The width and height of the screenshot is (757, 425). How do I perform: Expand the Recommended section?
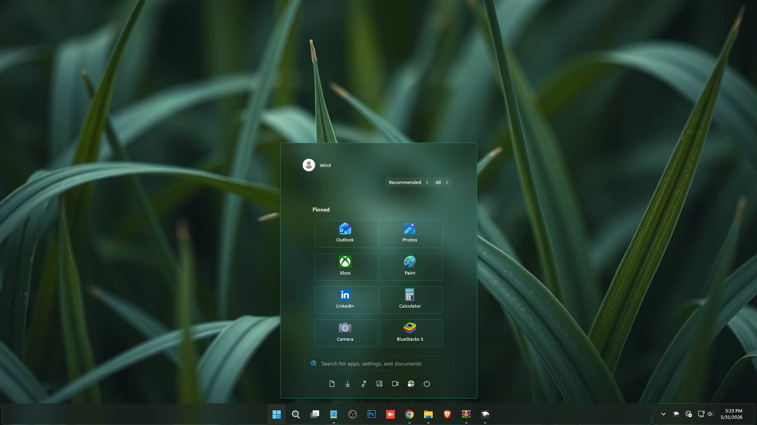408,182
